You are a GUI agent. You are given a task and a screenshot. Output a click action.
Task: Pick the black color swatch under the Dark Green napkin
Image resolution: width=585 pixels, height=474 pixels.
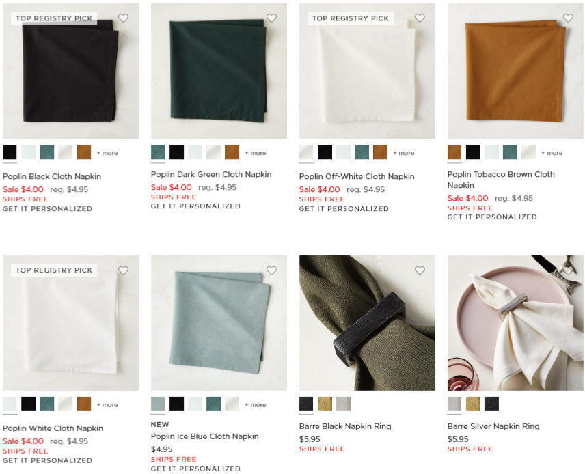176,152
